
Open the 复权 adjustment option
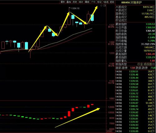pos(63,2)
